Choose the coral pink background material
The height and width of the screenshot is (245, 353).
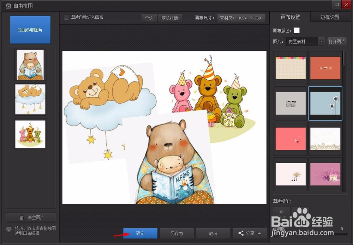291,139
